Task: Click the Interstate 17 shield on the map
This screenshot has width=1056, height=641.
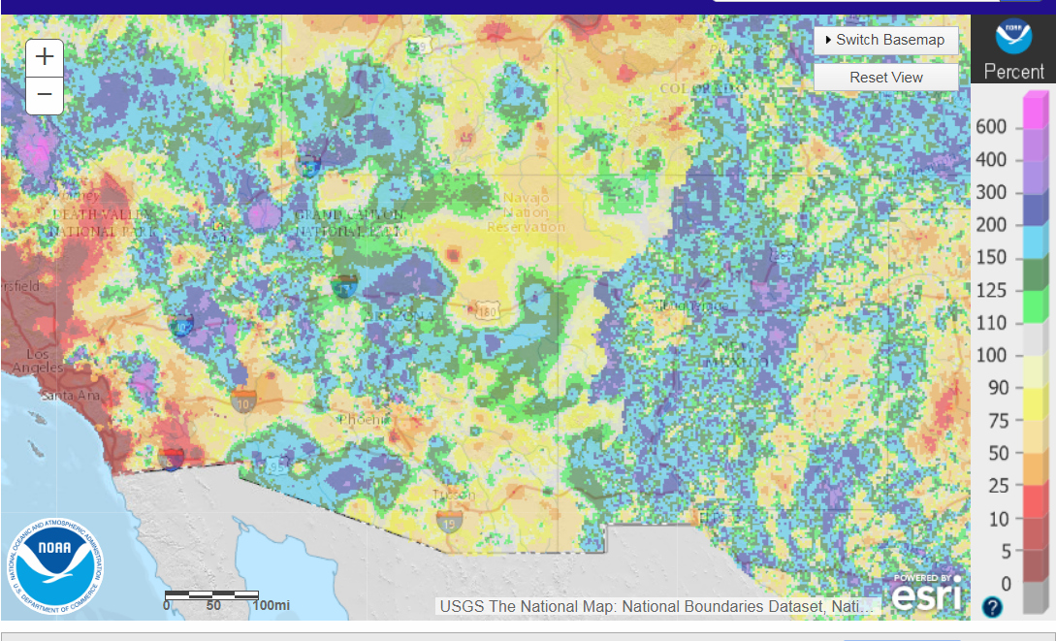Action: coord(344,286)
